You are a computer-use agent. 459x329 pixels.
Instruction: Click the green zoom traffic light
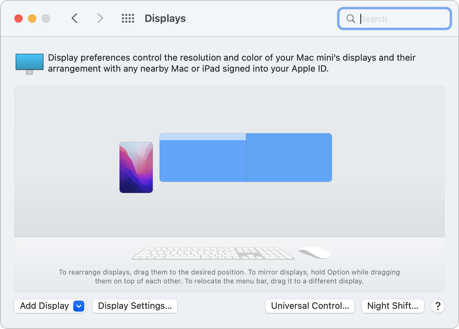(46, 19)
